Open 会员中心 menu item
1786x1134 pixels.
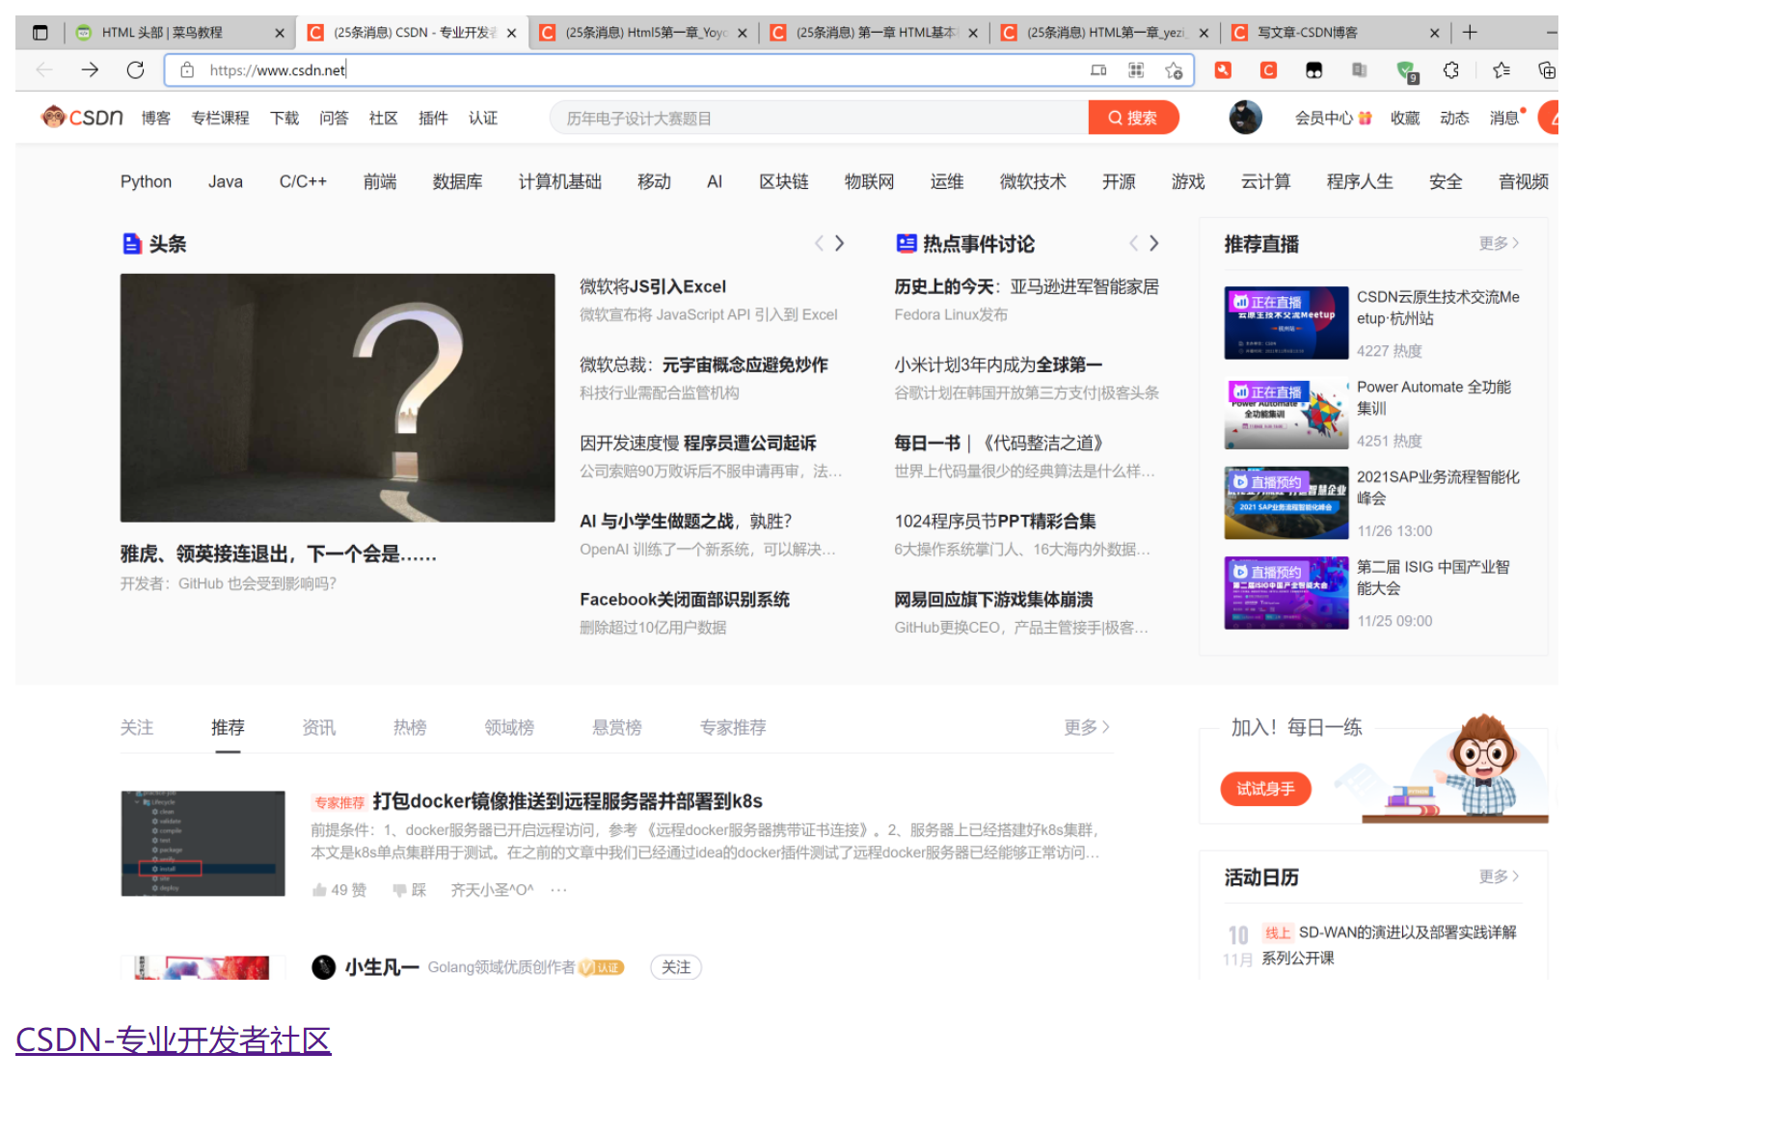click(x=1333, y=118)
